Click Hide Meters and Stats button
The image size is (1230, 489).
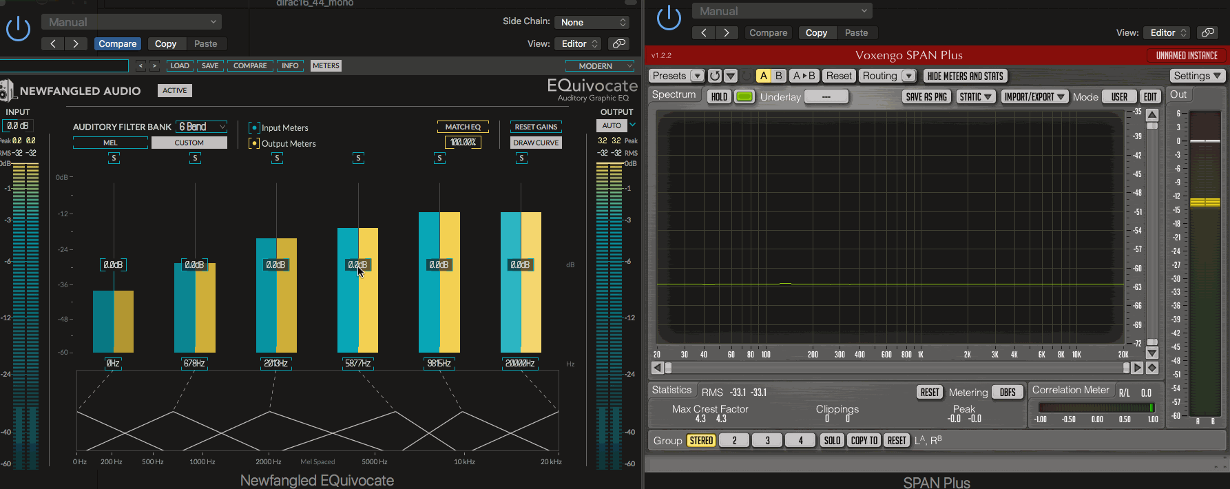click(x=965, y=76)
